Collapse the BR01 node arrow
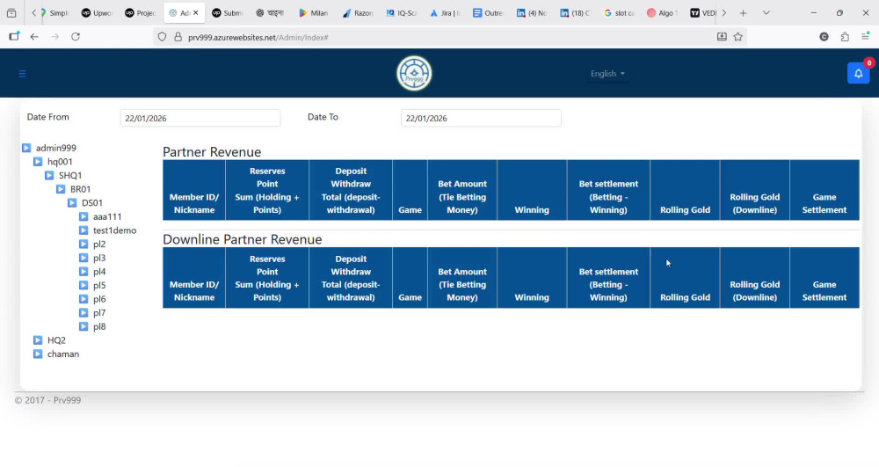 pos(61,189)
